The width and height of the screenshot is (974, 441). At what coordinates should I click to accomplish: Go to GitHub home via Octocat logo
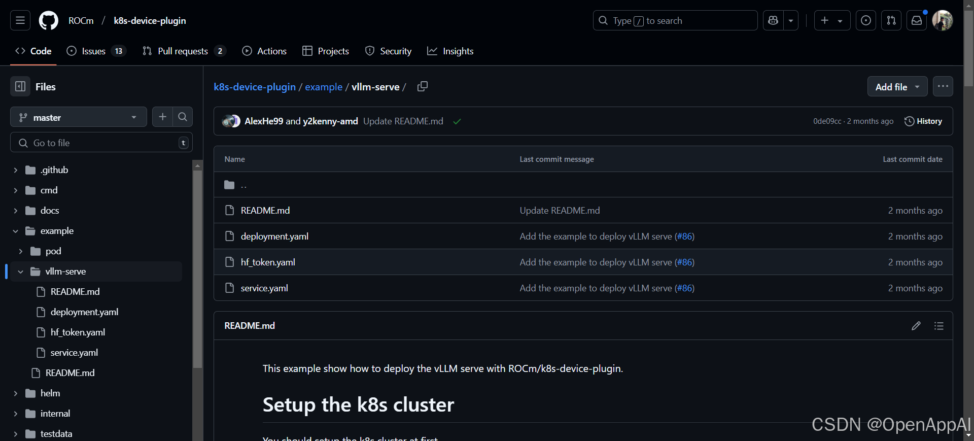[x=49, y=20]
